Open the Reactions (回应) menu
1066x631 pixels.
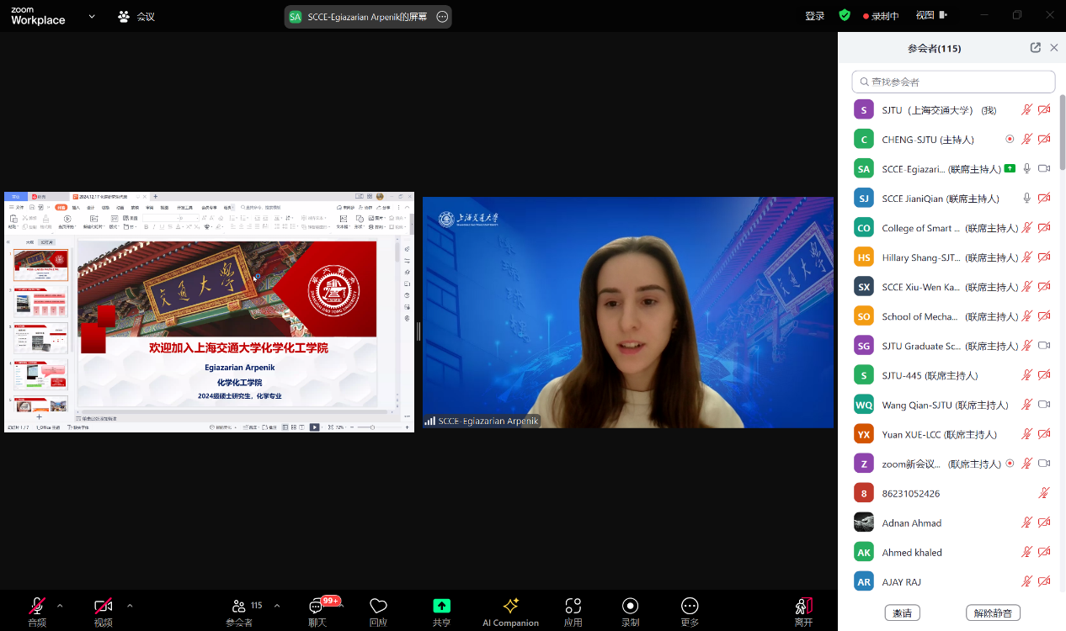coord(378,607)
